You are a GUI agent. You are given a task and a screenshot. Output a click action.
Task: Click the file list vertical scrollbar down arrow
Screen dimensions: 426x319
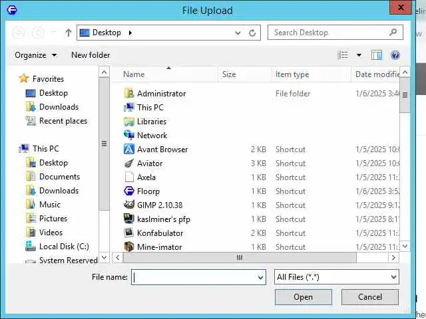point(405,247)
